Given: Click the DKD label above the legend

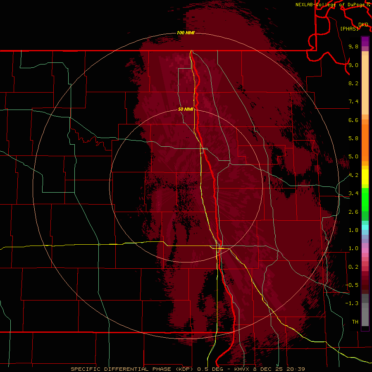Looking at the screenshot, I should click(x=363, y=25).
